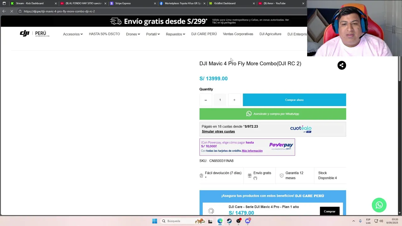The width and height of the screenshot is (402, 226).
Task: Click the site info icon in address bar
Action: point(20,11)
